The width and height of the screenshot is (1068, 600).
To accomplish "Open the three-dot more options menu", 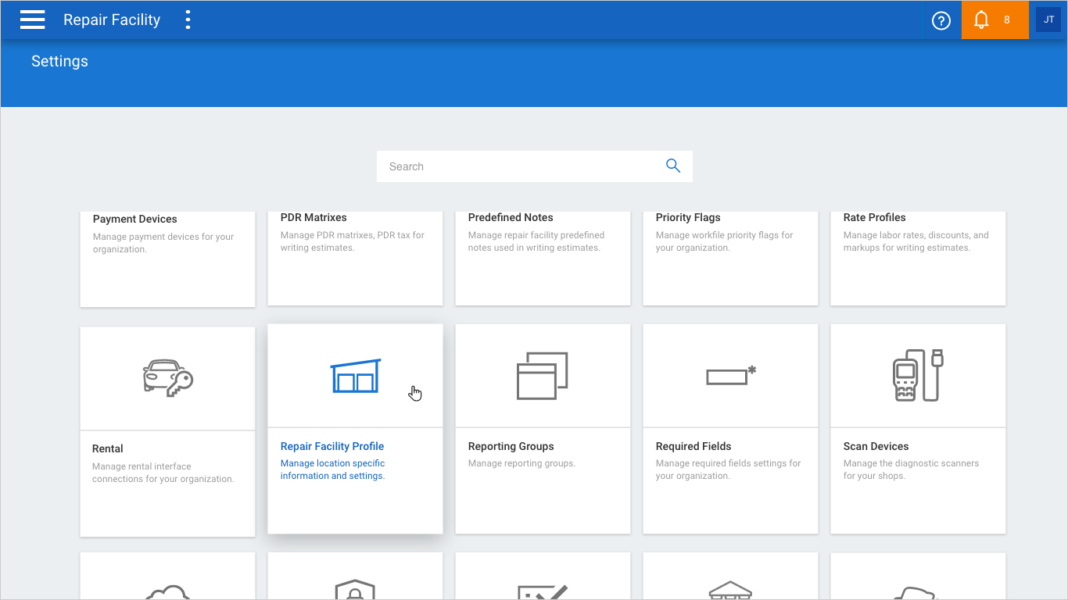I will (188, 20).
